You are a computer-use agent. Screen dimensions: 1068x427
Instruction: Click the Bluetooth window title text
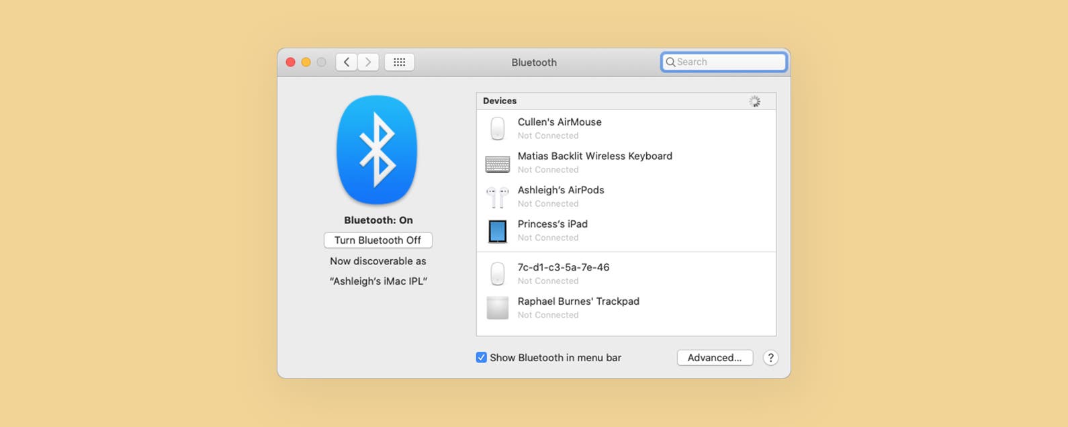tap(534, 62)
